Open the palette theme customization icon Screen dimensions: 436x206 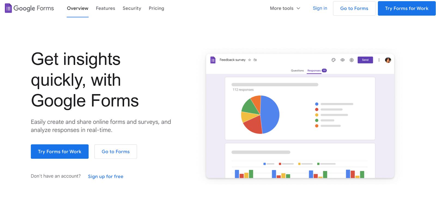[334, 60]
